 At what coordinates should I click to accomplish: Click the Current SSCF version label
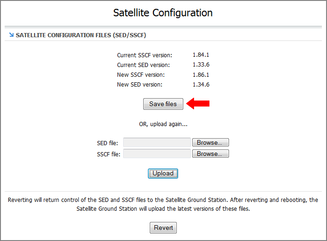(x=145, y=55)
